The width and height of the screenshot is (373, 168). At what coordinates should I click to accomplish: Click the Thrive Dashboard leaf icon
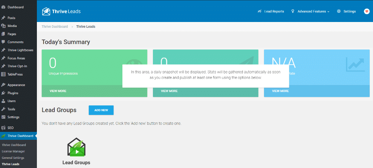coord(3,136)
